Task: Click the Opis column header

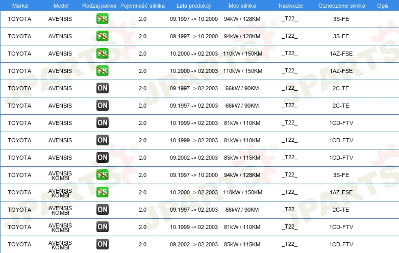Action: coord(383,6)
